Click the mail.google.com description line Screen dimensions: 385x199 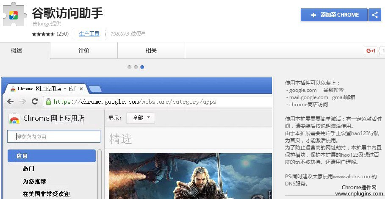pos(321,97)
